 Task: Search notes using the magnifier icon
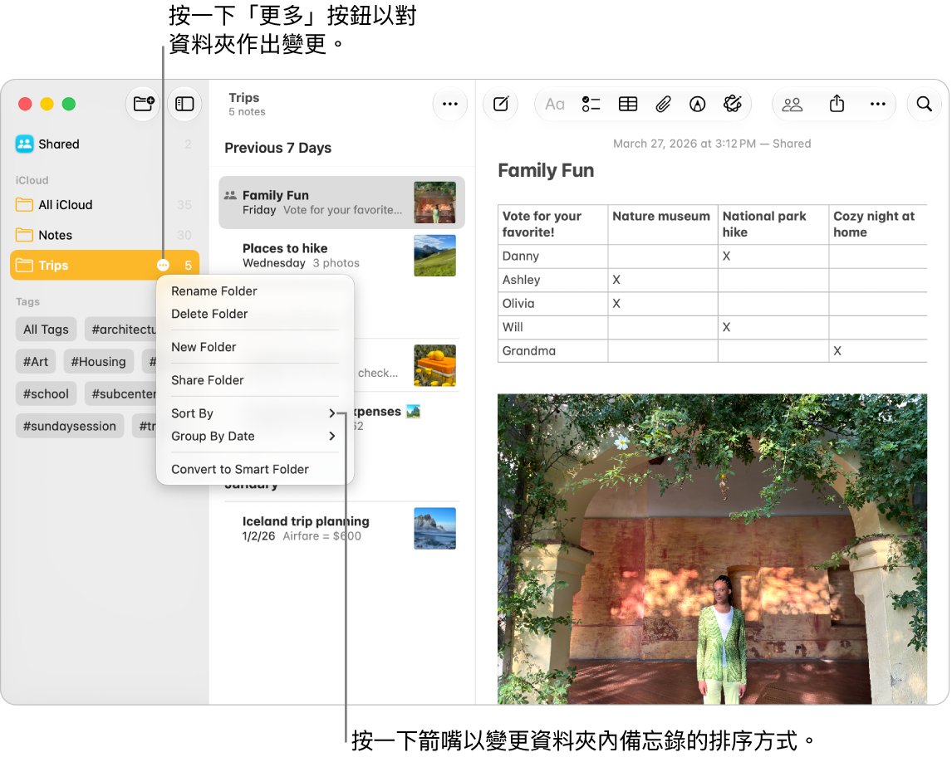point(924,104)
